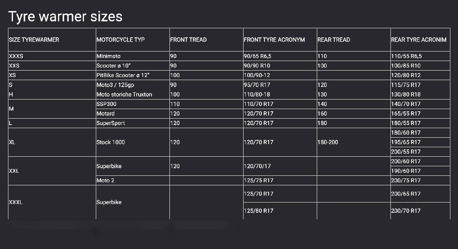Select the "180-200" rear tread cell

click(x=328, y=142)
